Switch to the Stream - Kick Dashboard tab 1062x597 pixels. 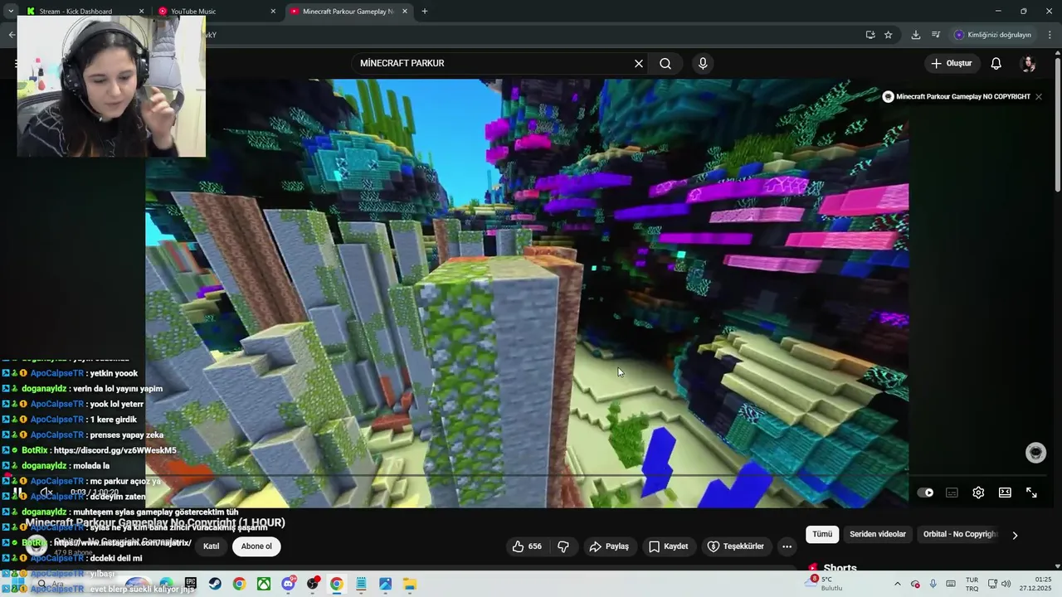76,12
